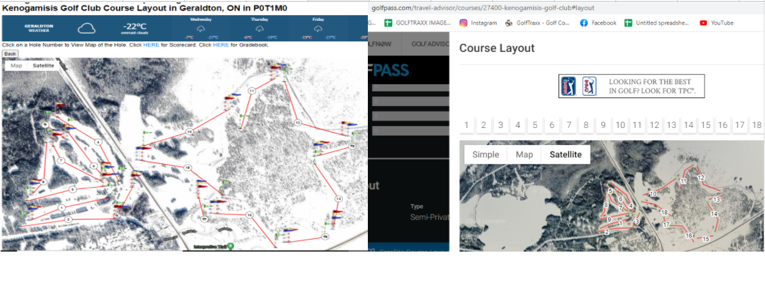This screenshot has width=765, height=293.
Task: Open the YouTube bookmark icon
Action: pos(703,23)
